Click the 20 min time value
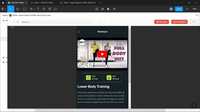The width and height of the screenshot is (200, 112). click(x=95, y=79)
